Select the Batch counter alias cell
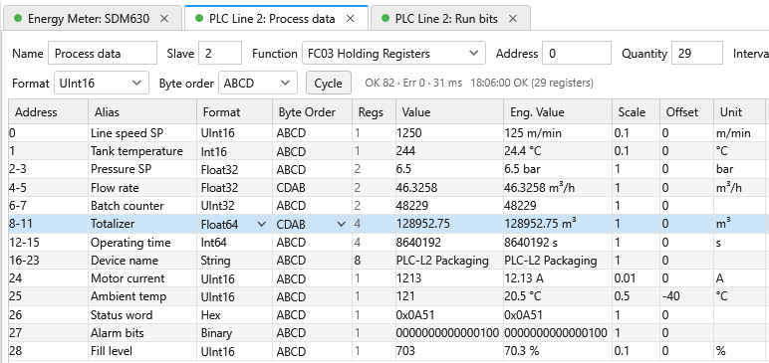769x363 pixels. coord(142,206)
